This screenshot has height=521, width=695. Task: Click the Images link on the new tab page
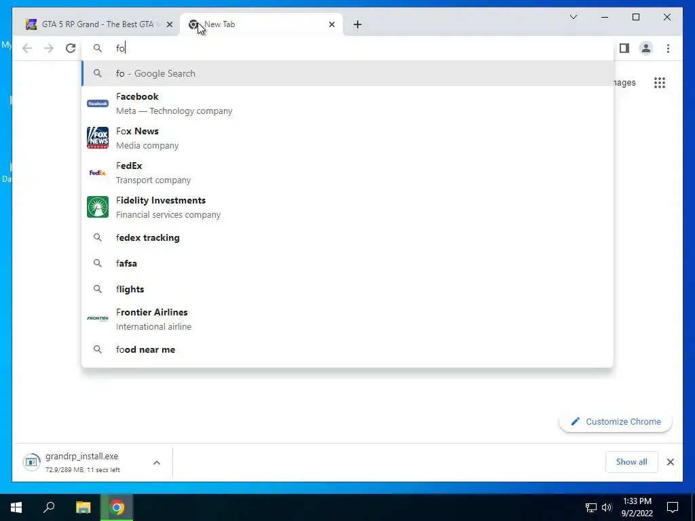(x=624, y=83)
